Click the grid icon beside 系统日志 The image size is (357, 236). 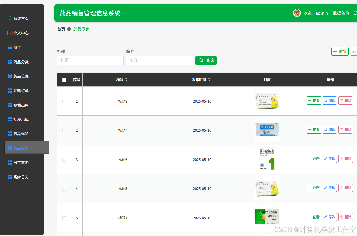10,177
